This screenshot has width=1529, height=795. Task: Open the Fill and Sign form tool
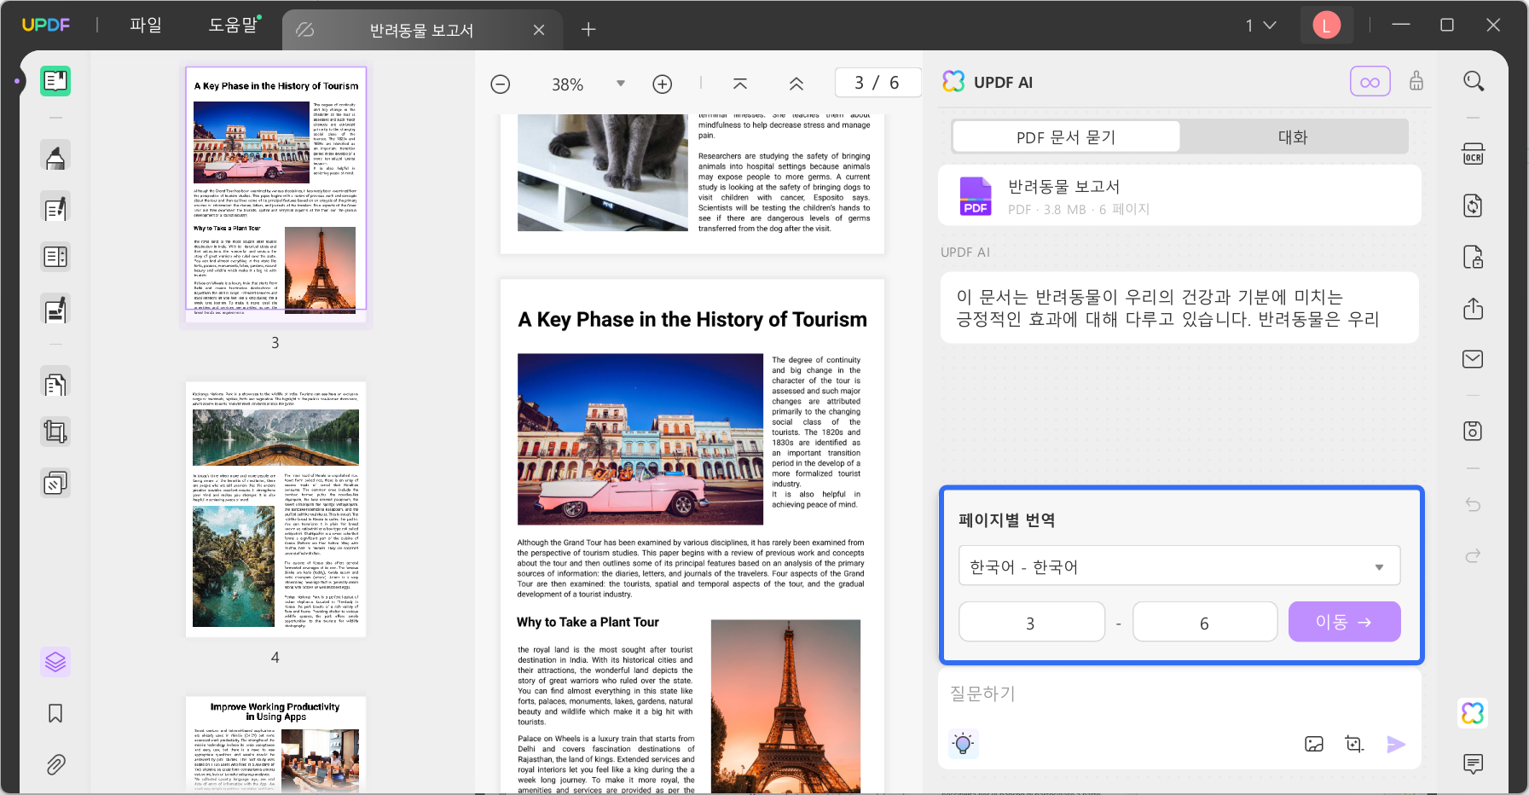[55, 310]
